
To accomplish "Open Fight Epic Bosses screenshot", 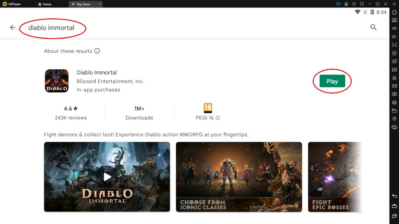I will click(335, 177).
